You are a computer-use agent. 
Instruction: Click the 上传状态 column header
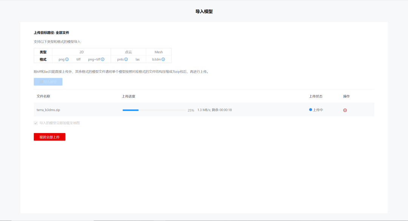point(316,96)
